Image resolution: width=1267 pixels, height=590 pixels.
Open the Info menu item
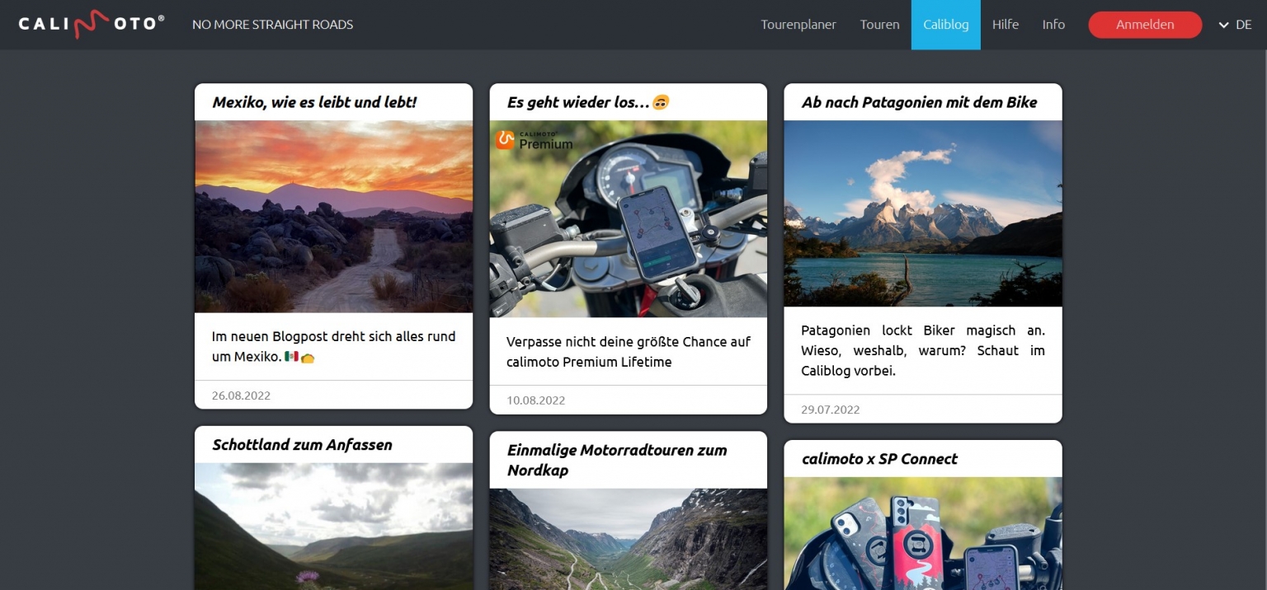1053,25
